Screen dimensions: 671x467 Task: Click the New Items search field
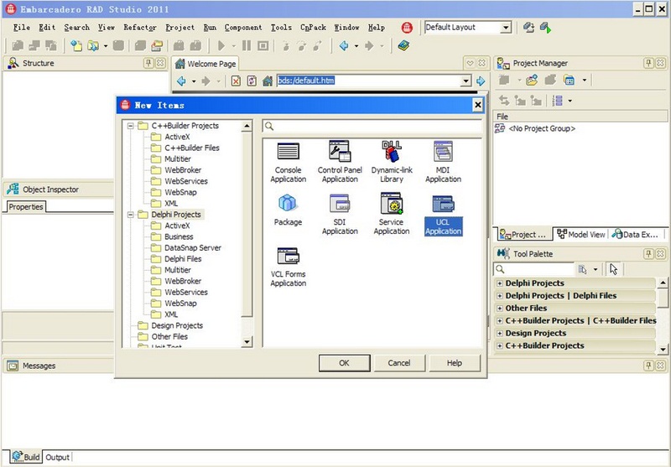(x=373, y=127)
